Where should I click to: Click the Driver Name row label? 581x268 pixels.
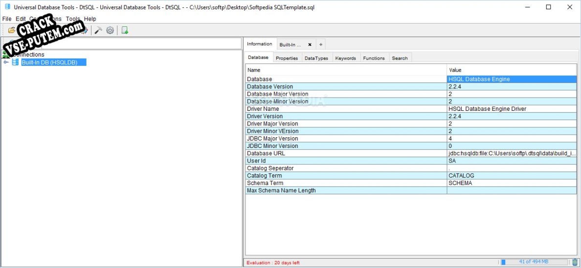pos(263,109)
